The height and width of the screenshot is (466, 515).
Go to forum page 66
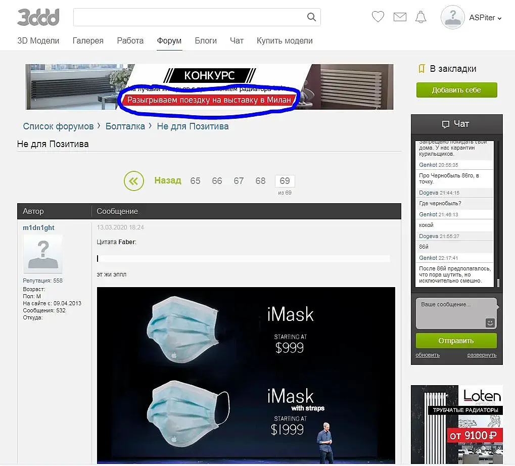coord(217,180)
